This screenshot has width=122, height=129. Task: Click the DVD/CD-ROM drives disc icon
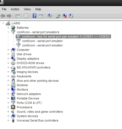tap(13, 63)
